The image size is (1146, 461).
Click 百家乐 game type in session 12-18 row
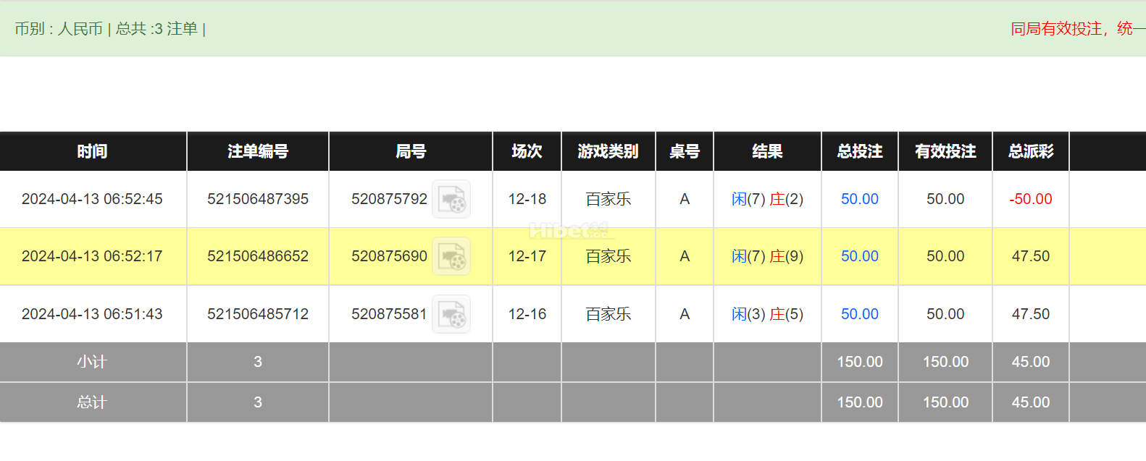608,199
